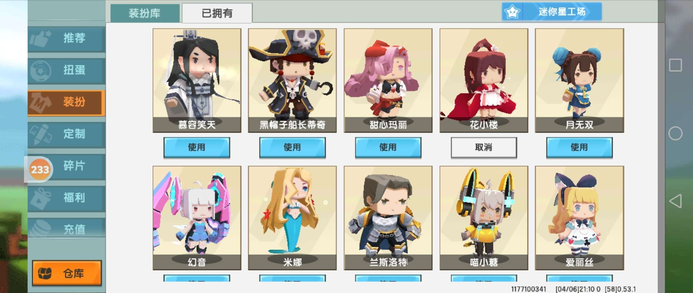Image resolution: width=693 pixels, height=293 pixels.
Task: Tap the 233 badge on 碎片
Action: 40,169
